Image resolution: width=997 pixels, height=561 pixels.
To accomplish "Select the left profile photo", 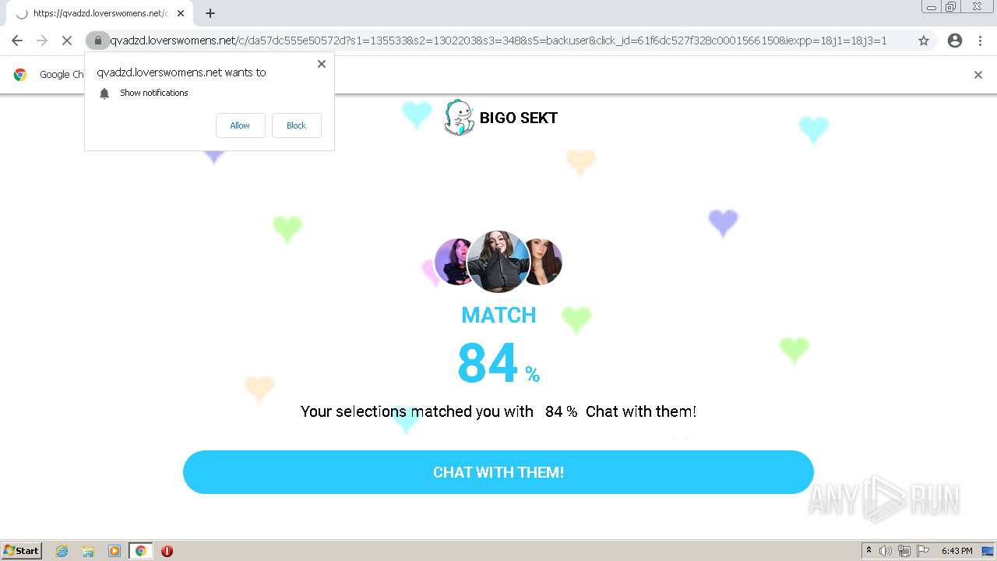I will coord(452,261).
